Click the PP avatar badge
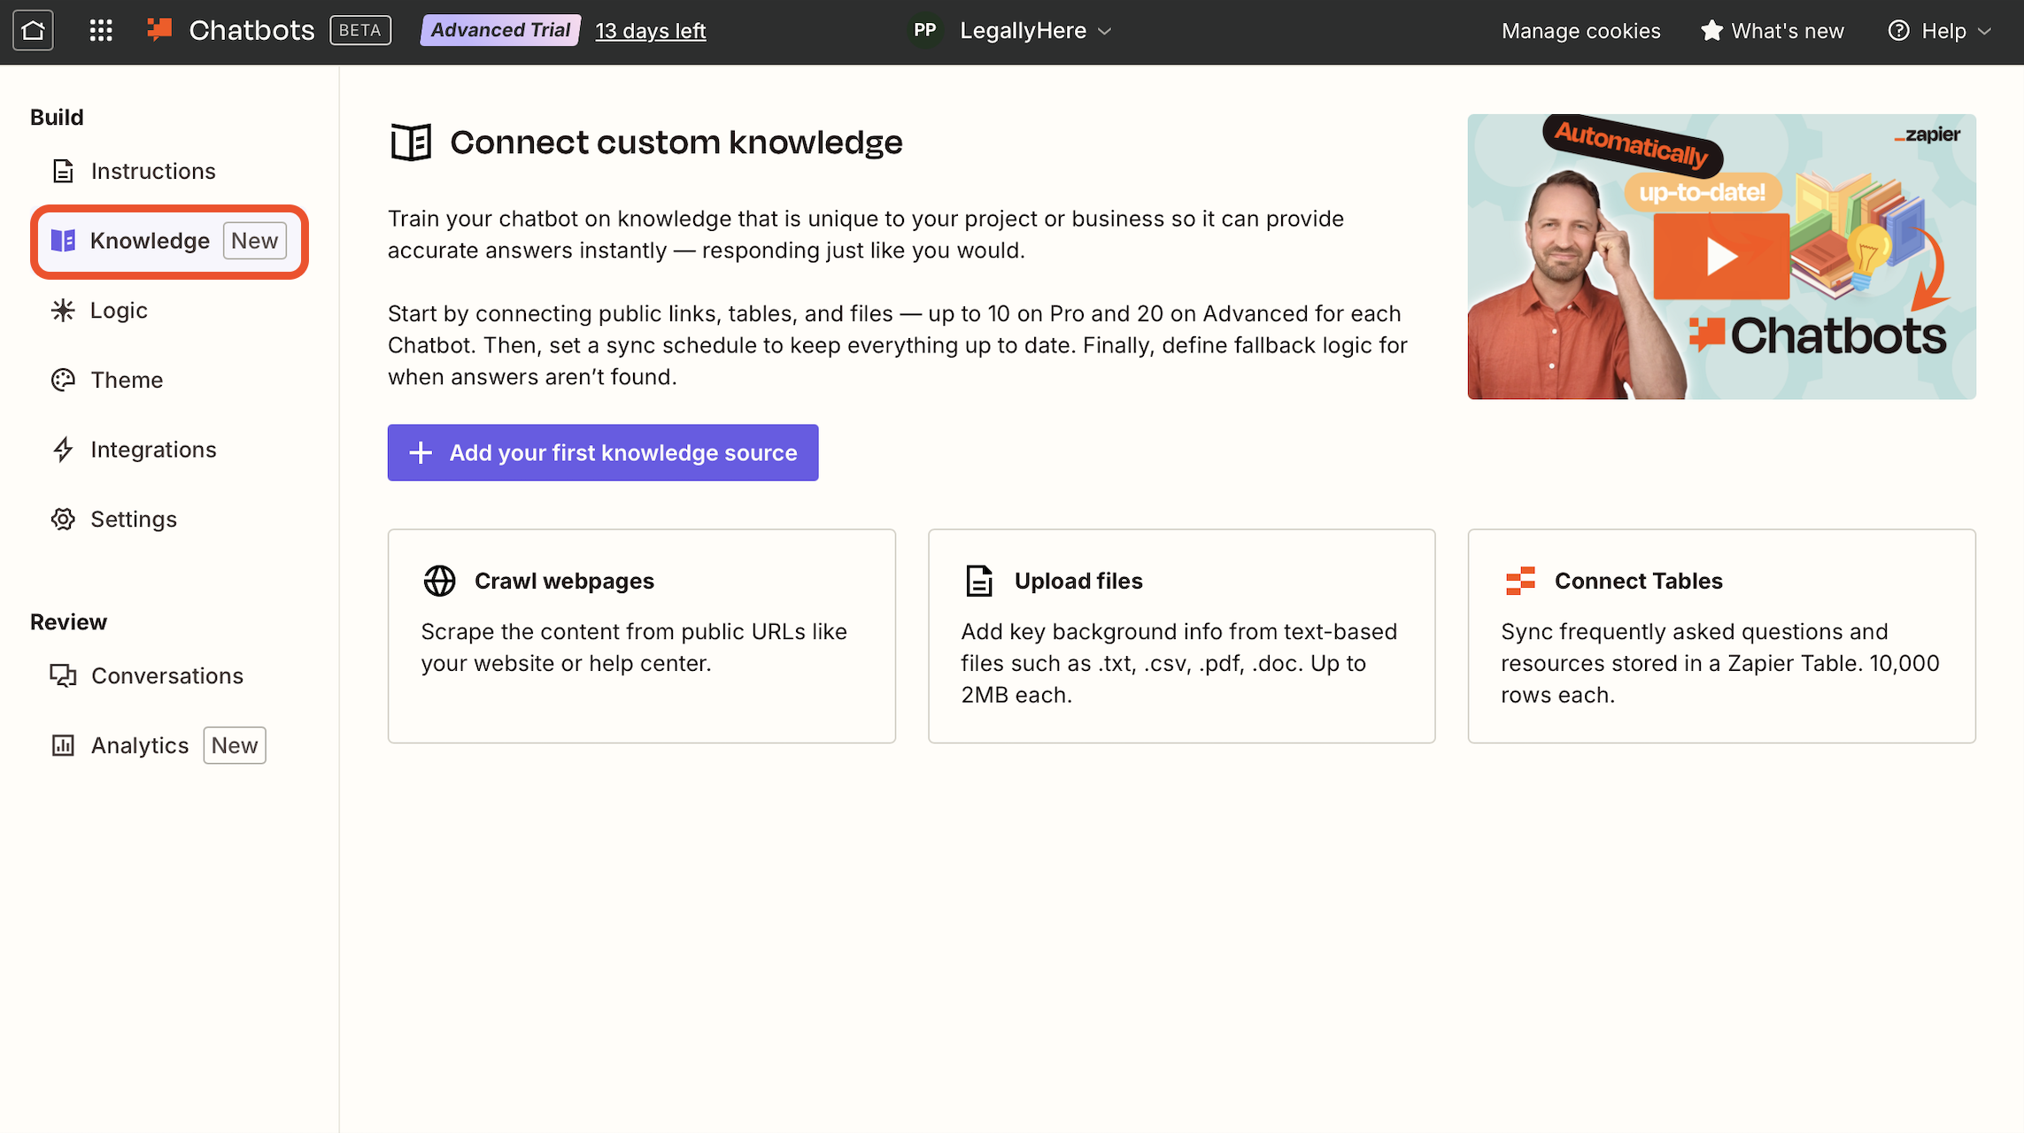Viewport: 2024px width, 1133px height. click(x=924, y=30)
